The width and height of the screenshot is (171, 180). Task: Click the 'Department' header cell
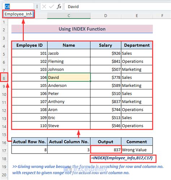[x=137, y=45]
